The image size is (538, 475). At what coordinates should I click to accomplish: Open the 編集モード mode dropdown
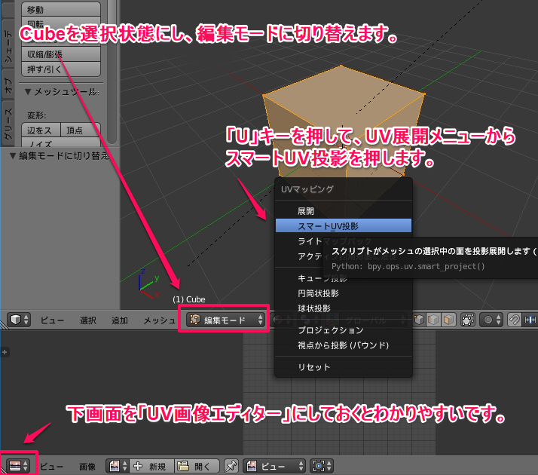(x=225, y=320)
